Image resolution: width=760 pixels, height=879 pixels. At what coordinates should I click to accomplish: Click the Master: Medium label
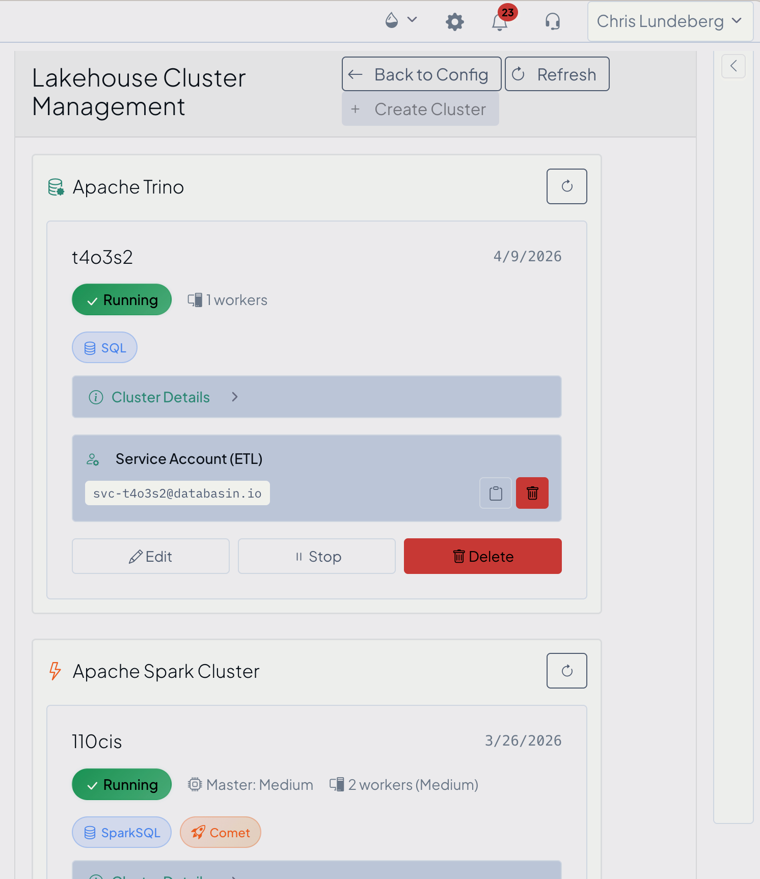pos(250,785)
